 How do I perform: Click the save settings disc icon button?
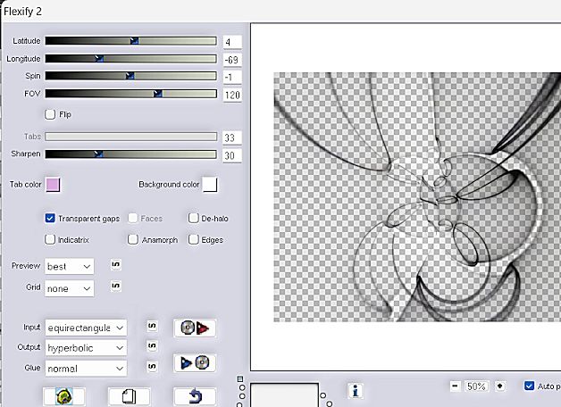(x=194, y=364)
